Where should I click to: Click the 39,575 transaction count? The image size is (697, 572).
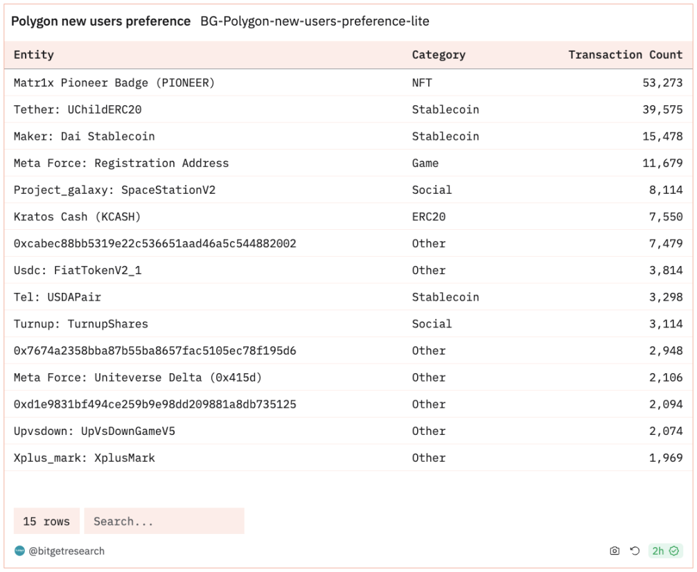click(663, 109)
